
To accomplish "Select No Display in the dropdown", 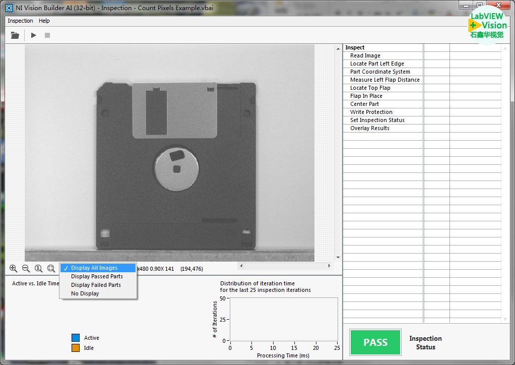I will click(x=85, y=293).
